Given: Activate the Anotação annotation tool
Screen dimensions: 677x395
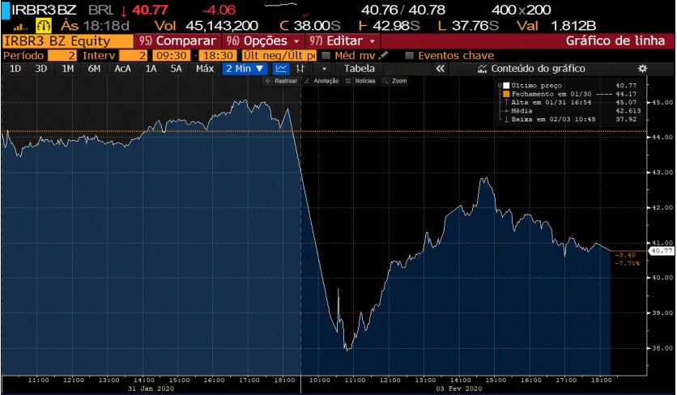Looking at the screenshot, I should click(322, 82).
